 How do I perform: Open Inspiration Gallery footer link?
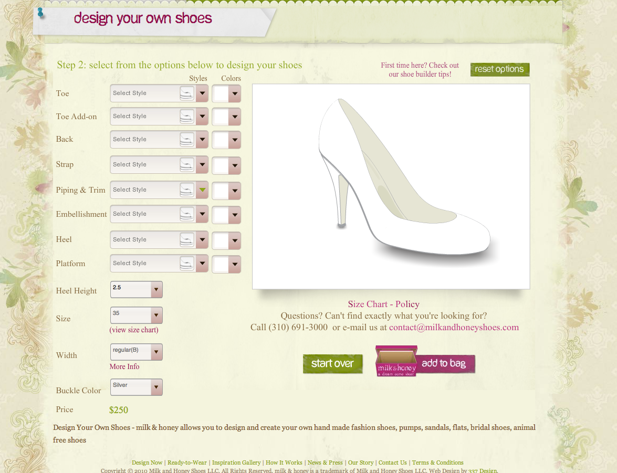tap(236, 463)
